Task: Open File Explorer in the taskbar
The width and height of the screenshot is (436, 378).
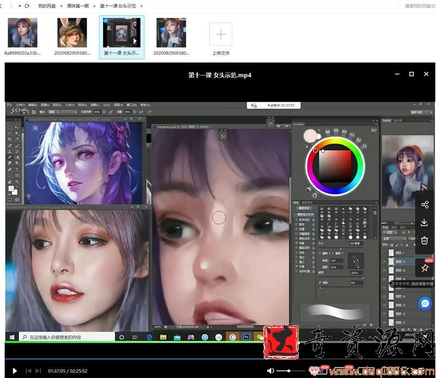Action: pyautogui.click(x=163, y=337)
